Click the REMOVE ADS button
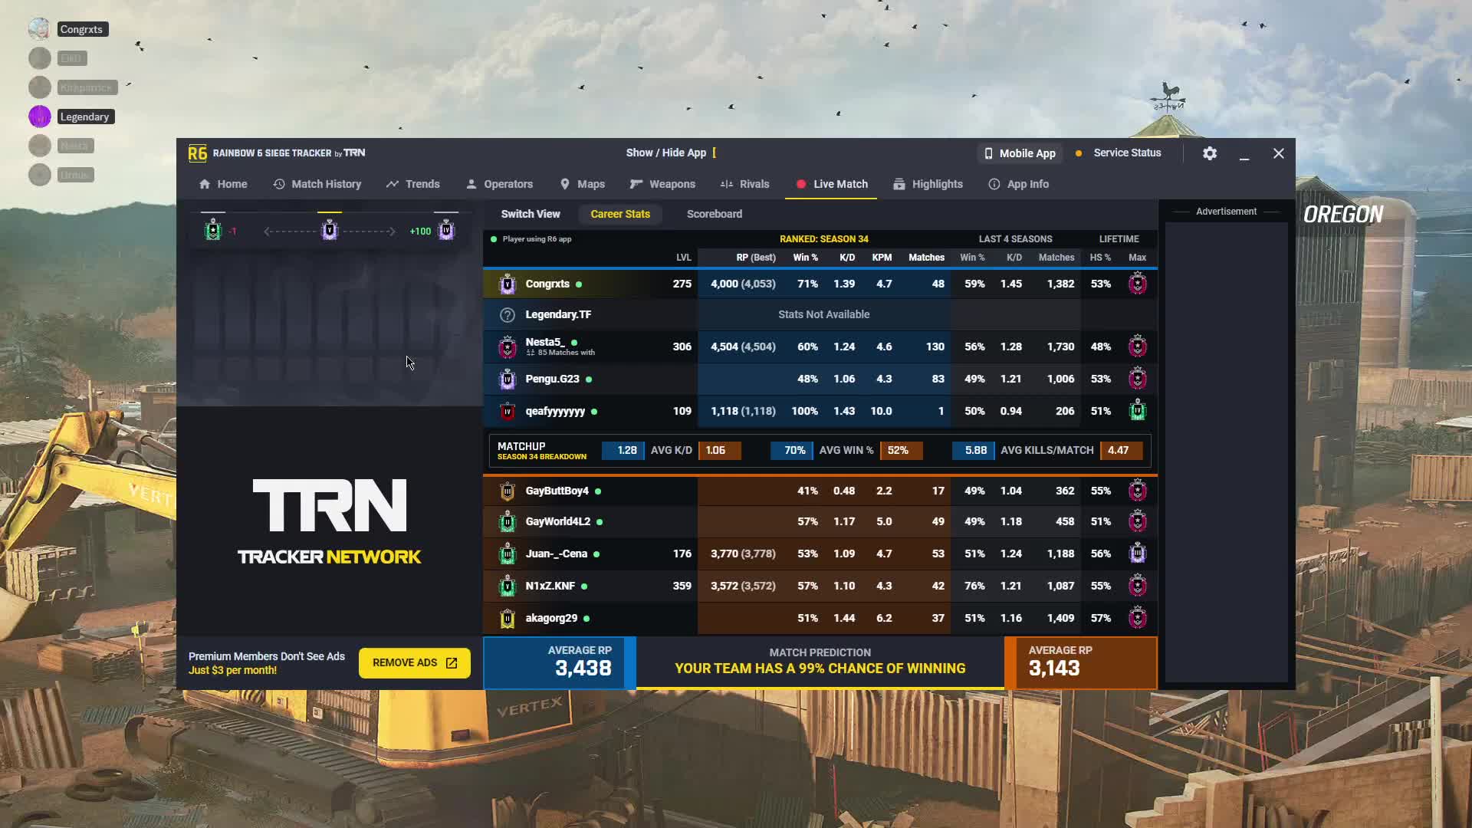1472x828 pixels. [413, 662]
